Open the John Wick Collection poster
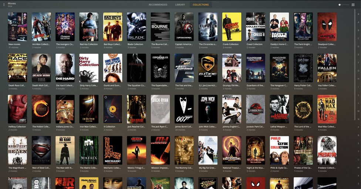 point(208,109)
